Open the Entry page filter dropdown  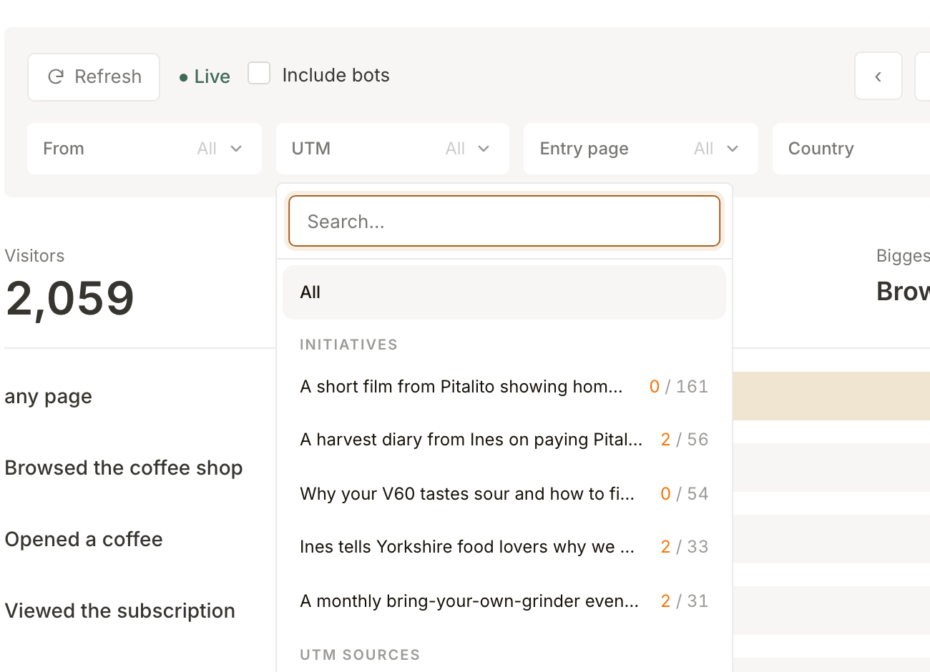pyautogui.click(x=641, y=149)
